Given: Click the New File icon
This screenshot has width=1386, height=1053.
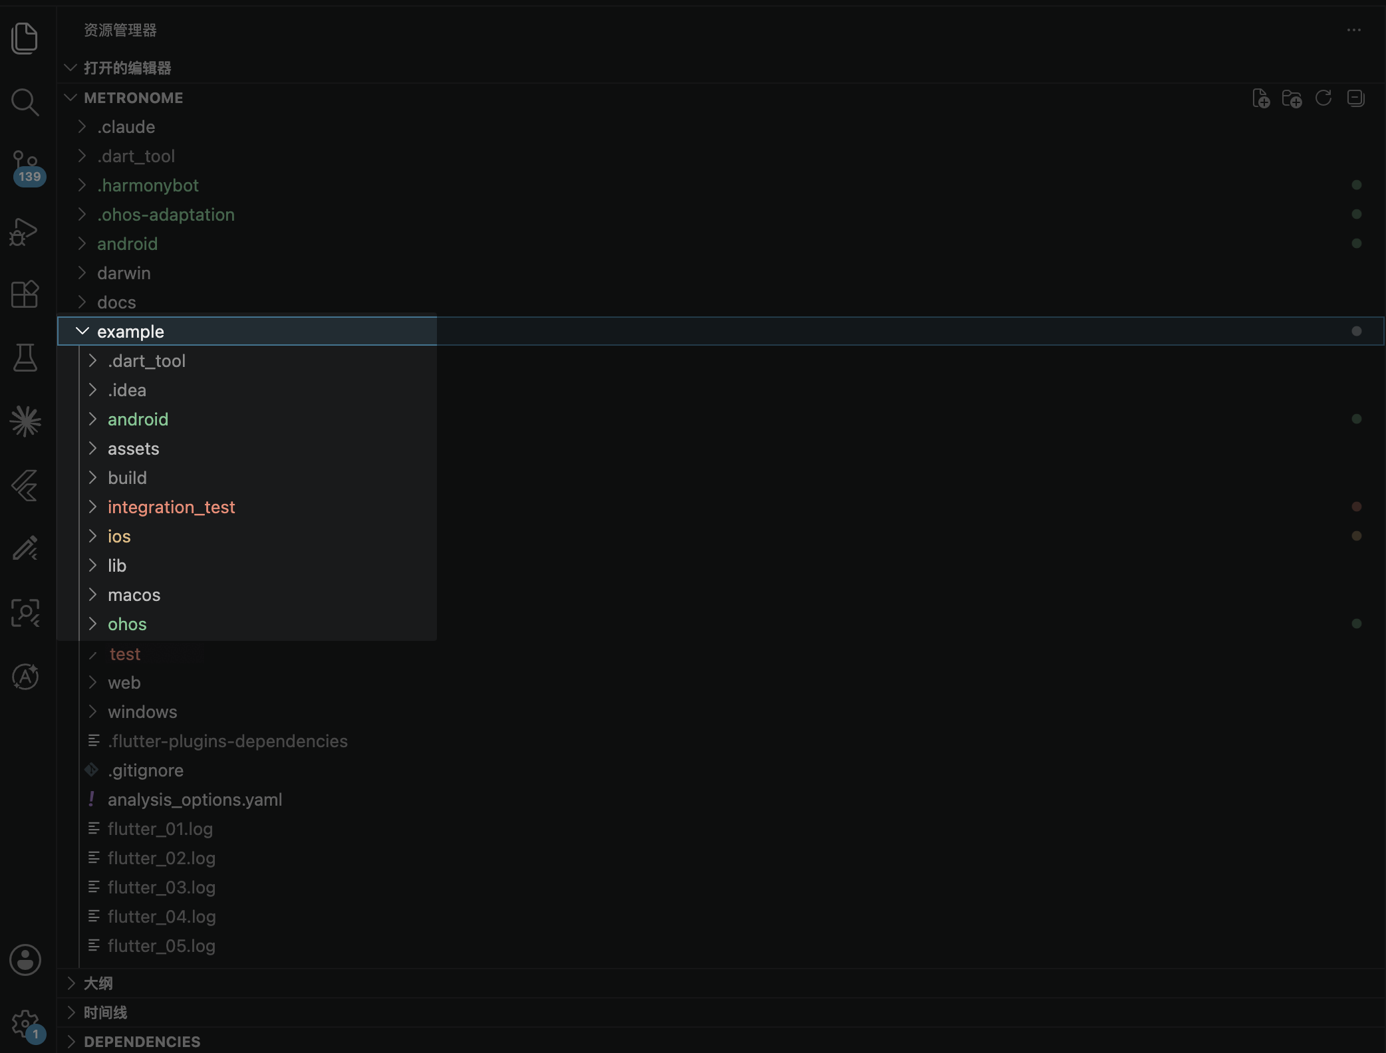Looking at the screenshot, I should coord(1261,98).
